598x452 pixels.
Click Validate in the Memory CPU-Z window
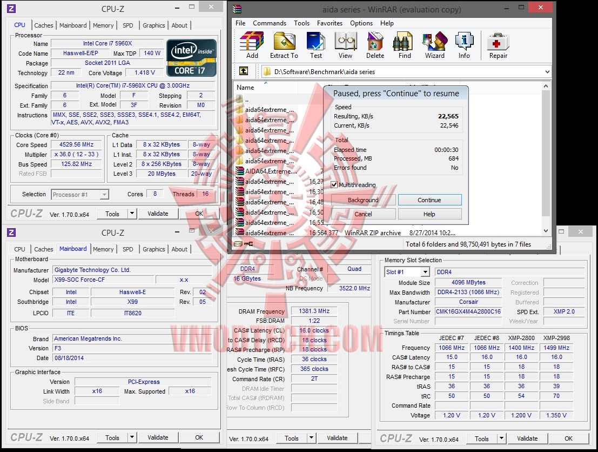(x=337, y=438)
